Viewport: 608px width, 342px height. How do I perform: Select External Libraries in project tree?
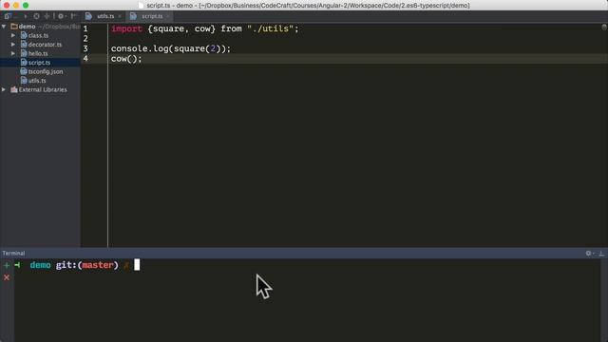pyautogui.click(x=43, y=89)
